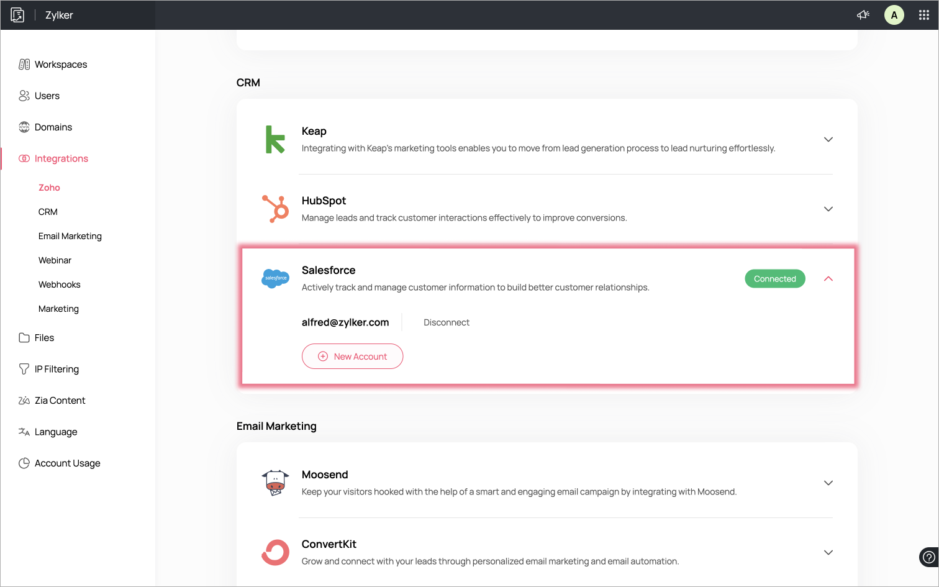The image size is (939, 587).
Task: Select Webinar sub-item
Action: 55,260
